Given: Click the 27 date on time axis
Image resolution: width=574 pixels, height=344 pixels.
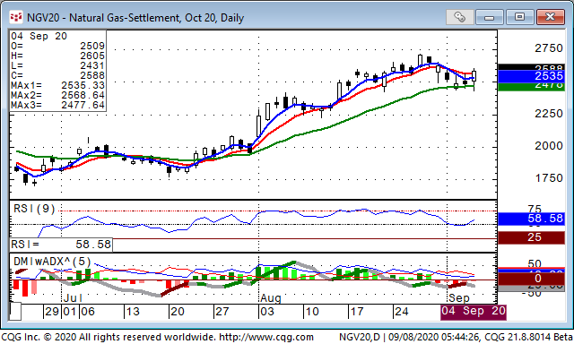Looking at the screenshot, I should pos(222,312).
